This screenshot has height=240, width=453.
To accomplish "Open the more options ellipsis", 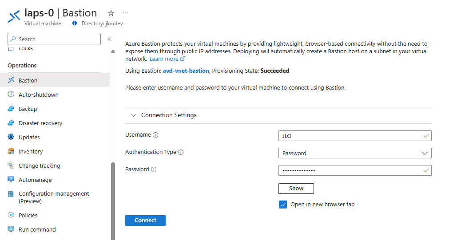I will [125, 13].
